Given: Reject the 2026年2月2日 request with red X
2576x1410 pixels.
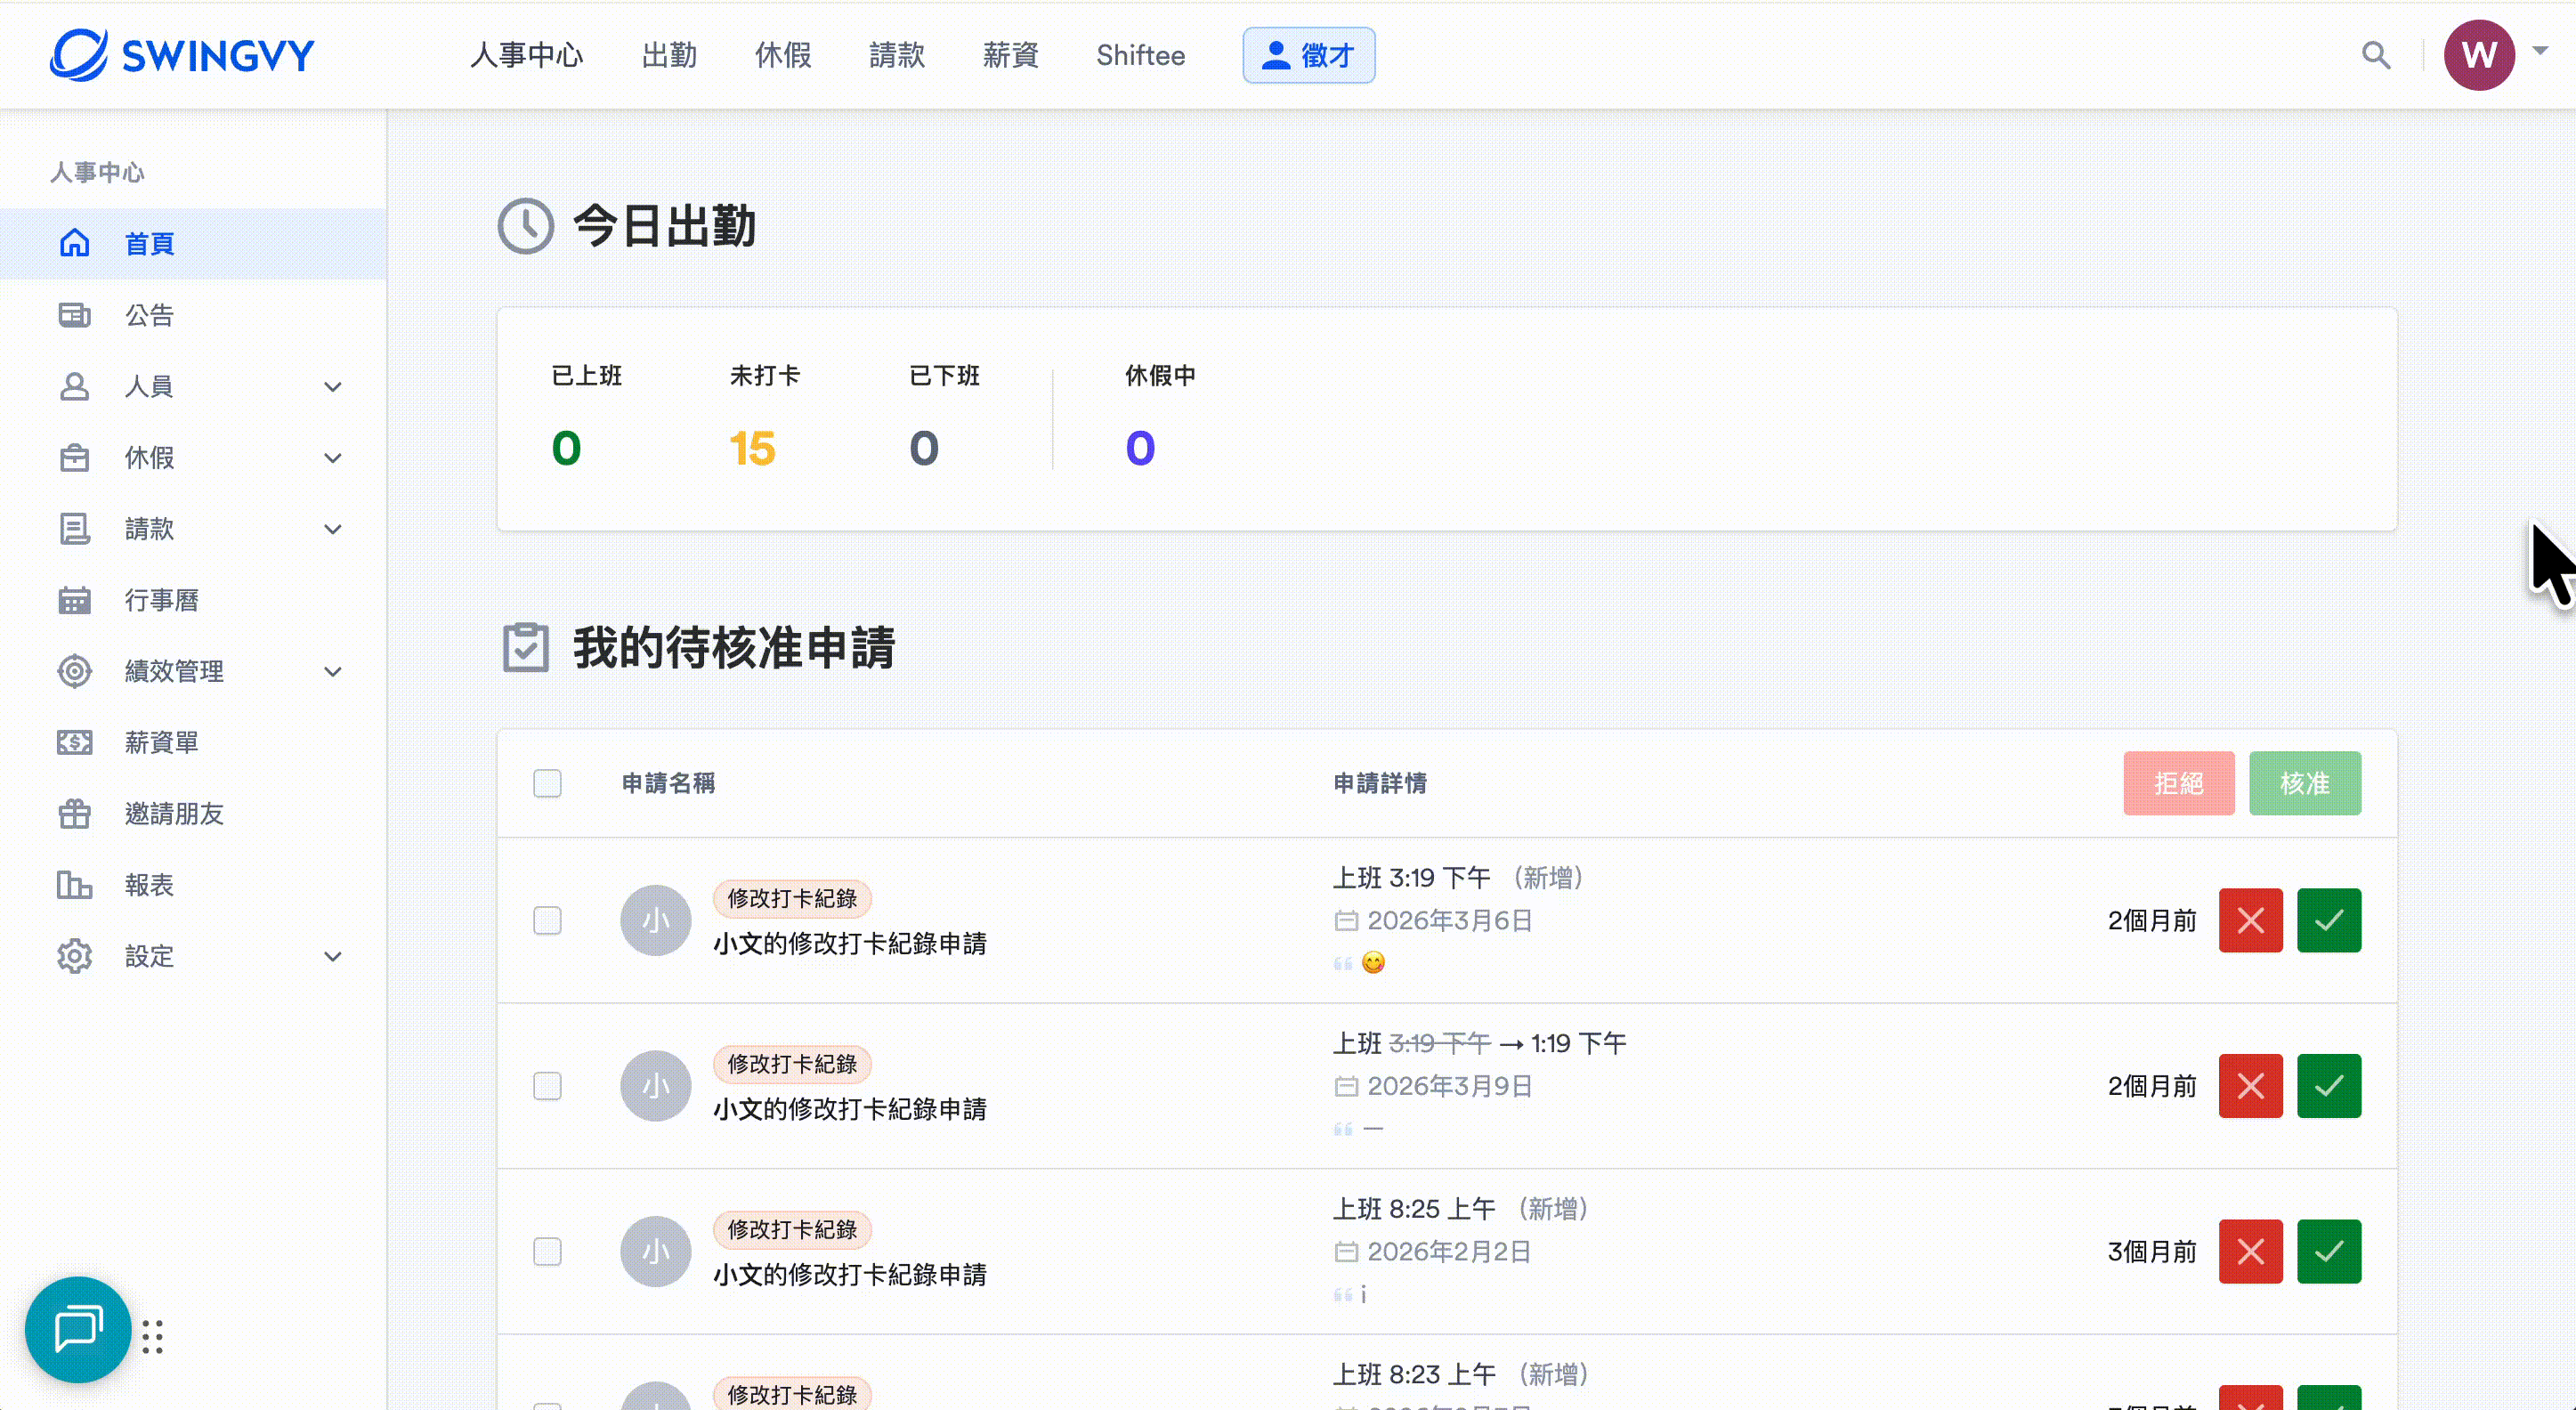Looking at the screenshot, I should coord(2251,1251).
